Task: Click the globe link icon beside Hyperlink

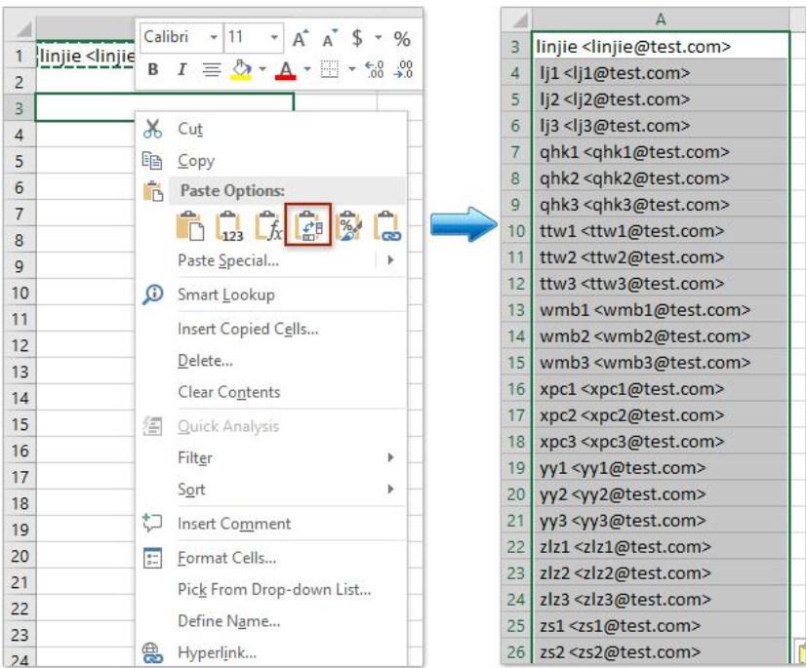Action: coord(152,652)
